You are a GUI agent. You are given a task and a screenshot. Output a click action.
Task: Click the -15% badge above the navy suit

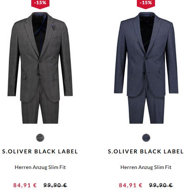point(146,4)
